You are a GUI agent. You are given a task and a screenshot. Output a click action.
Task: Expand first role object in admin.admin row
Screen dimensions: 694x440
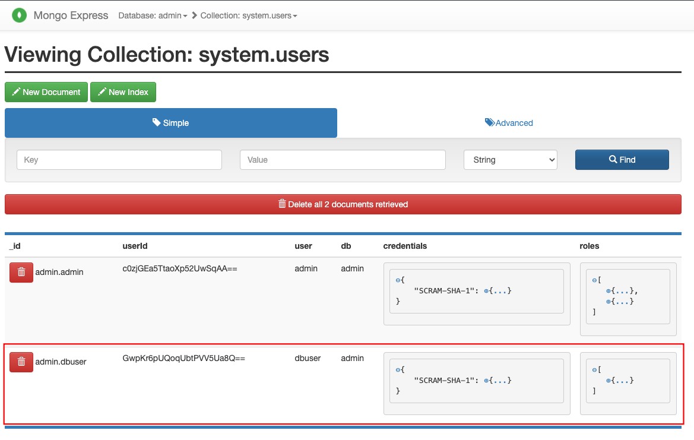tap(609, 291)
